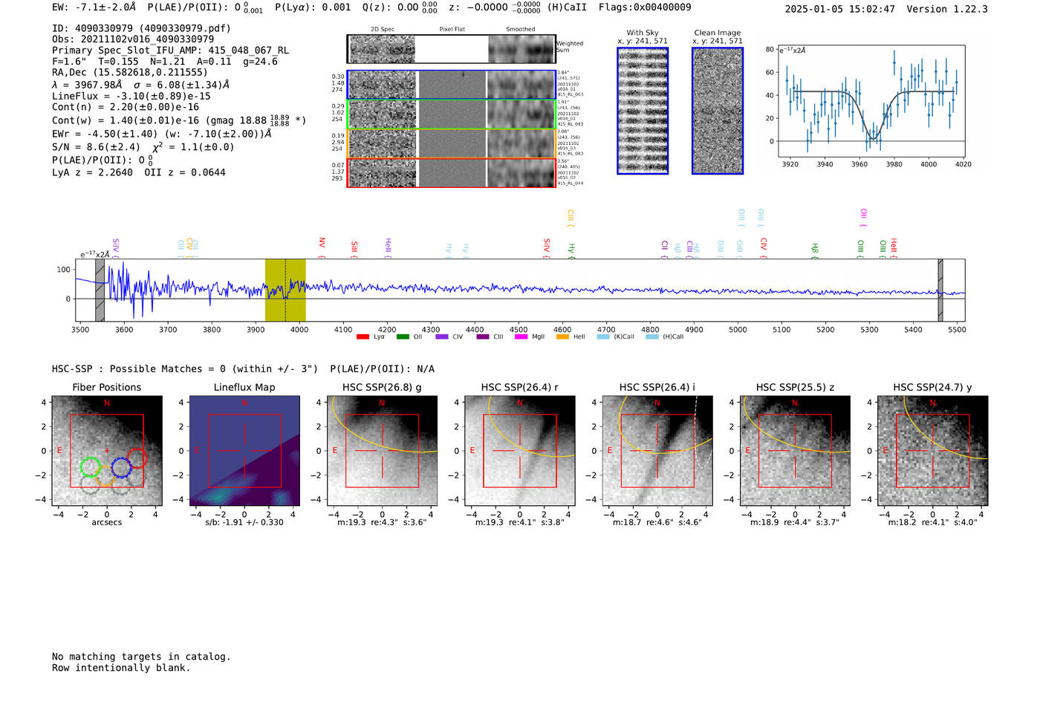Click the Pixel Flat column header
The image size is (1040, 708).
coord(452,29)
